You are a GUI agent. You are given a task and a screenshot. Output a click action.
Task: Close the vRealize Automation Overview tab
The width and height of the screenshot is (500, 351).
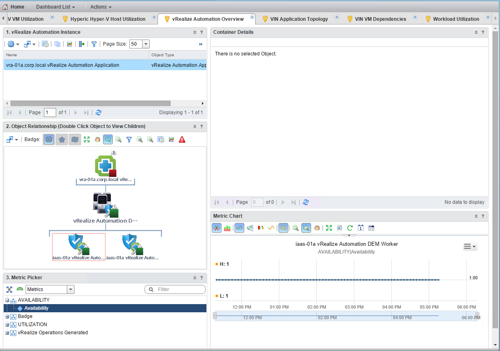[x=252, y=17]
